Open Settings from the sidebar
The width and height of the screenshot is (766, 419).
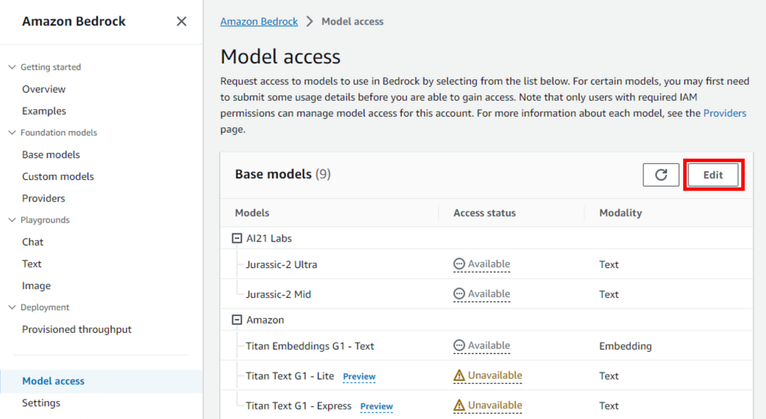click(41, 402)
